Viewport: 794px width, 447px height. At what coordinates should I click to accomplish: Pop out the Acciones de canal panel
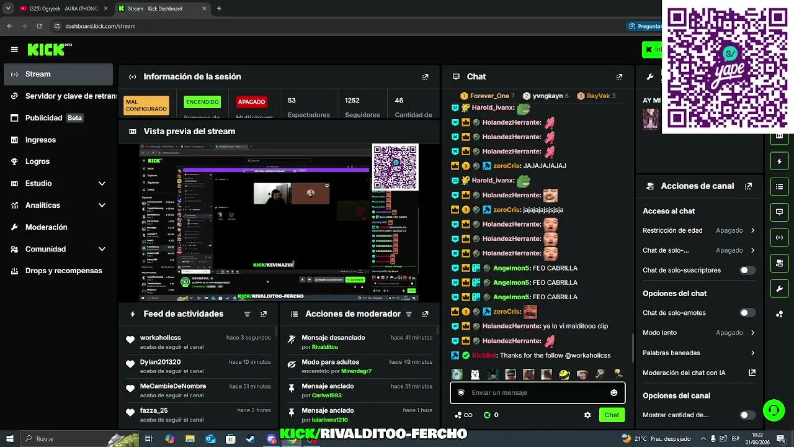point(748,186)
